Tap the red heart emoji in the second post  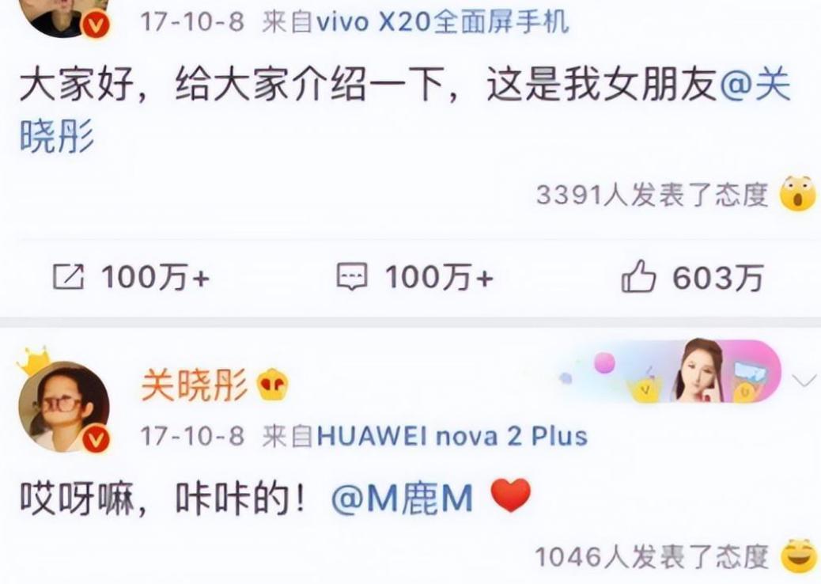511,496
